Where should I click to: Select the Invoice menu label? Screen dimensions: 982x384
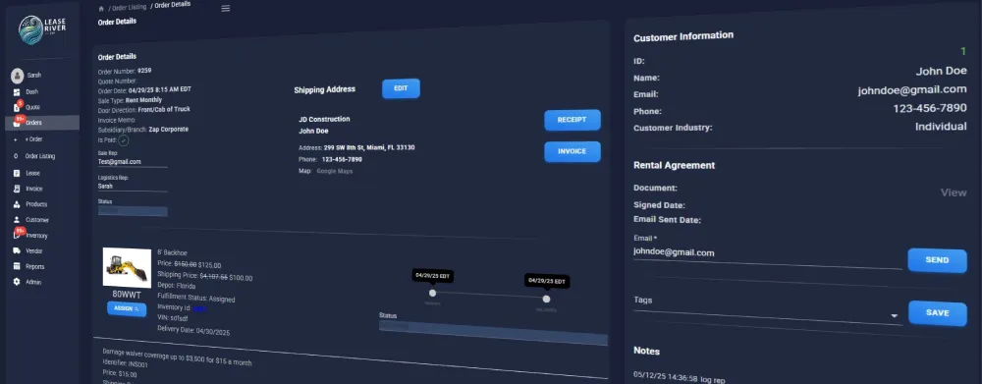(34, 189)
